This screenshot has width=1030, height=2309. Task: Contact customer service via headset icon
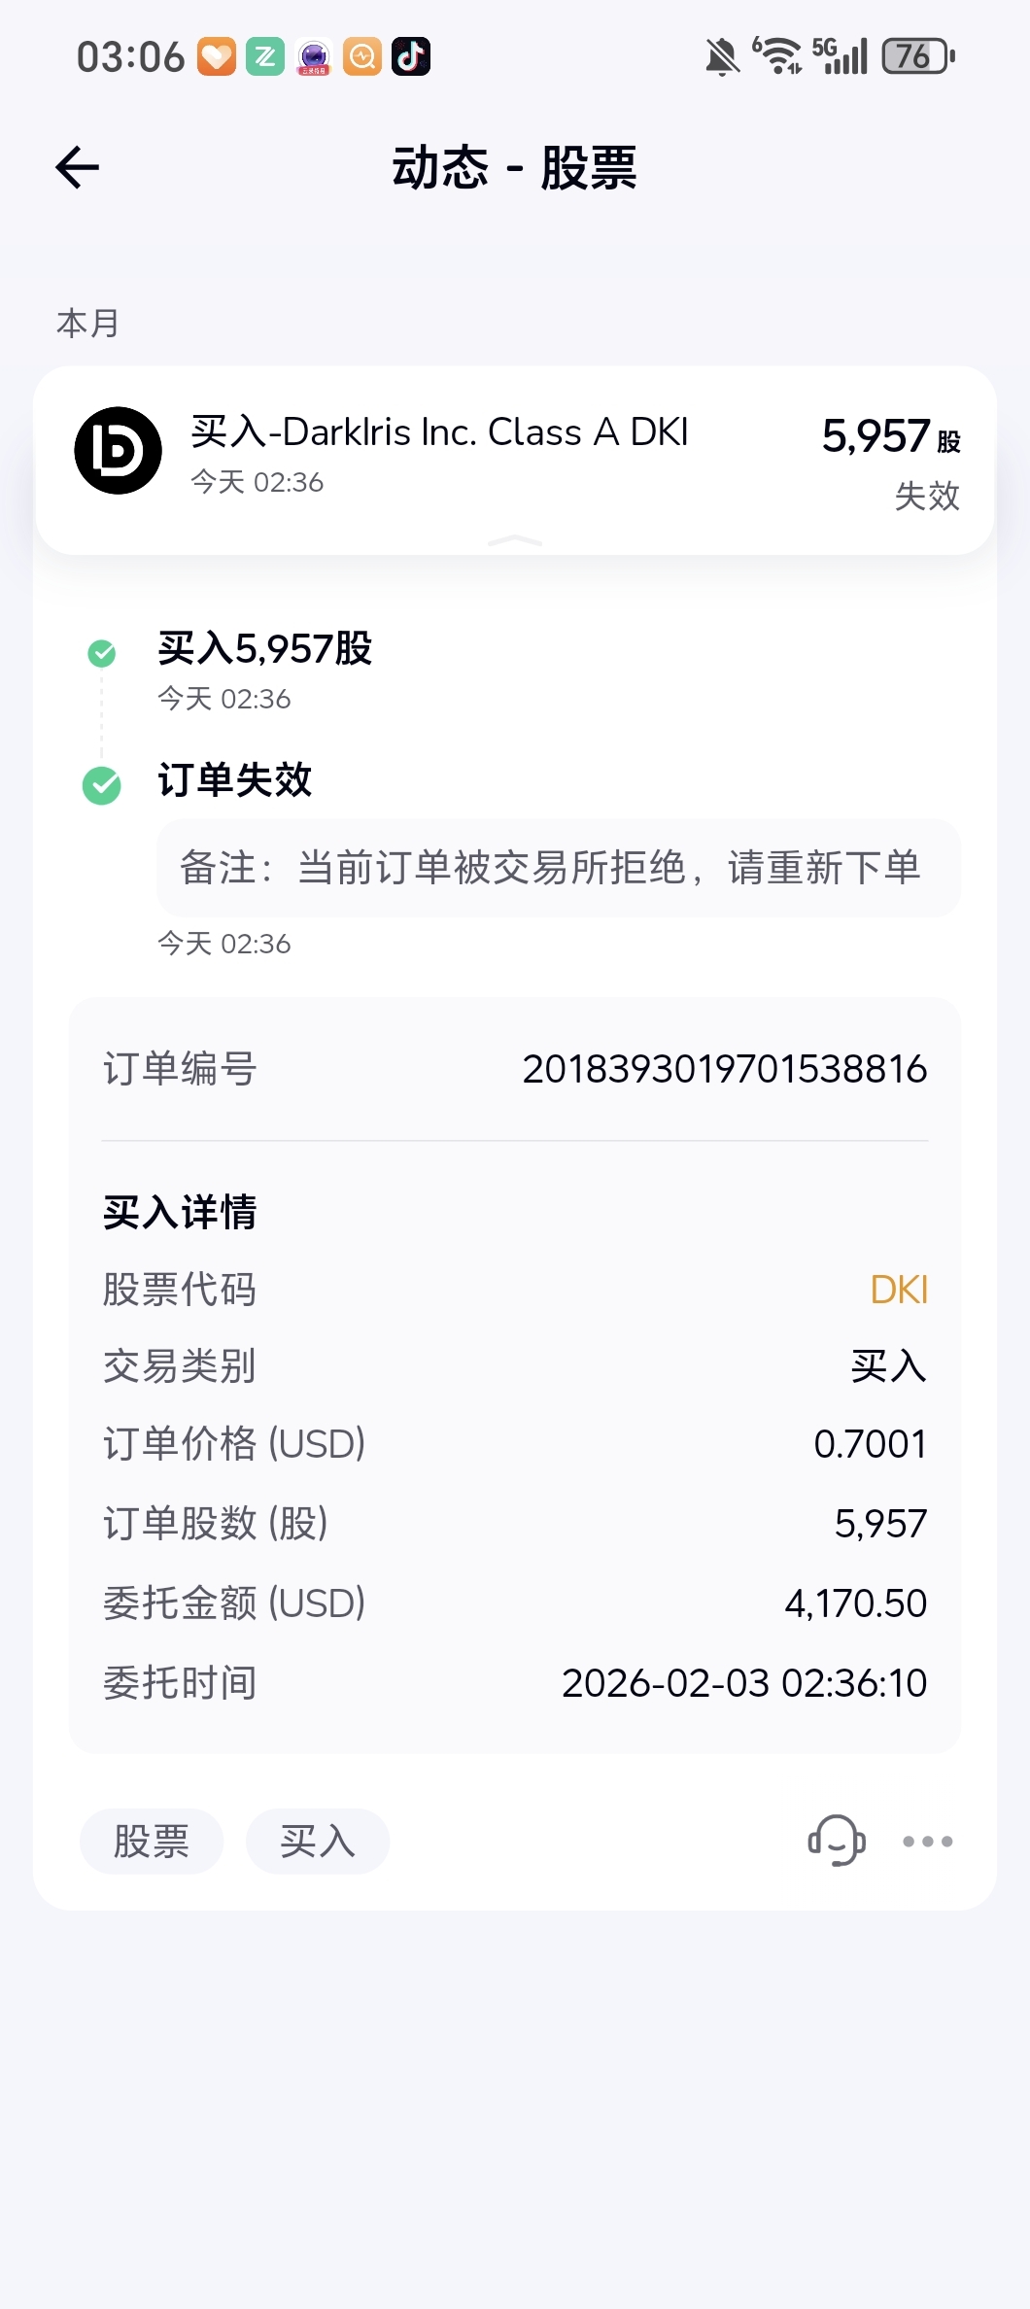(837, 1841)
